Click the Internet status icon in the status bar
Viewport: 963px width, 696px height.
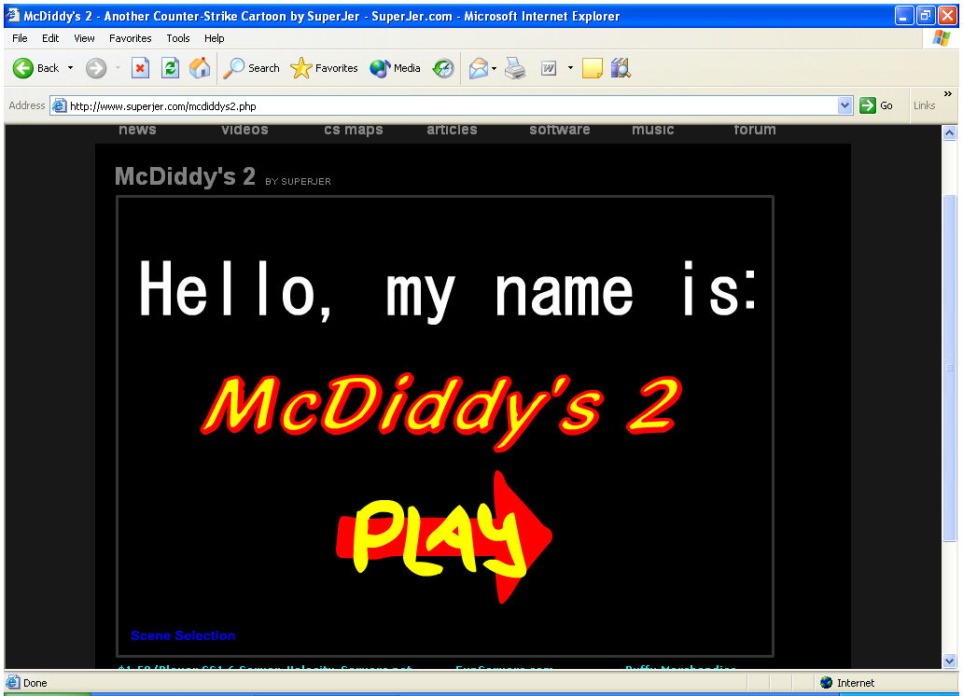pos(828,682)
